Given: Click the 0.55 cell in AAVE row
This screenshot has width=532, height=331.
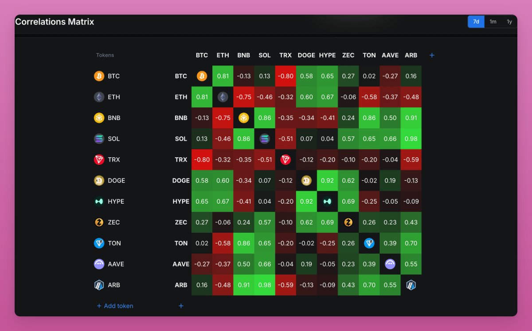Looking at the screenshot, I should coord(411,264).
